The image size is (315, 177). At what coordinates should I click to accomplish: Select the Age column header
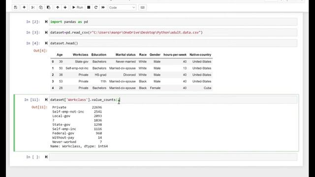[x=60, y=55]
